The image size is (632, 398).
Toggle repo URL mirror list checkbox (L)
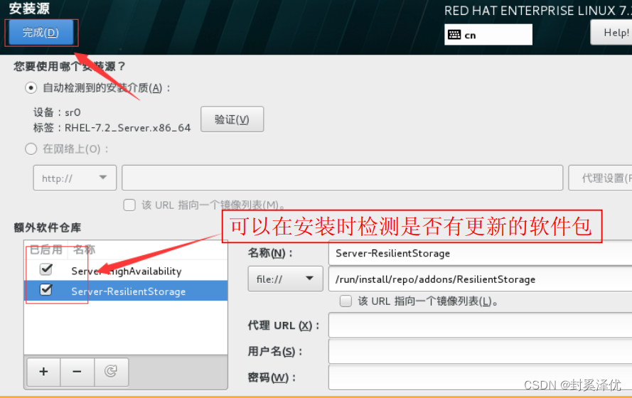(346, 301)
